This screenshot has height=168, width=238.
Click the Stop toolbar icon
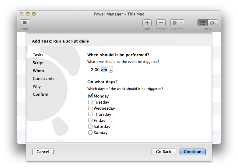tap(25, 23)
